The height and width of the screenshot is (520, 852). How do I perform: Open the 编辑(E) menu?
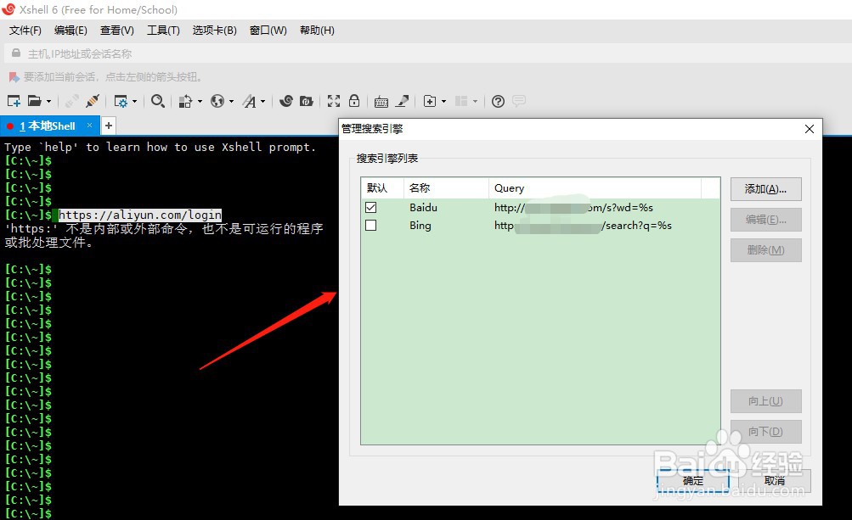coord(71,31)
